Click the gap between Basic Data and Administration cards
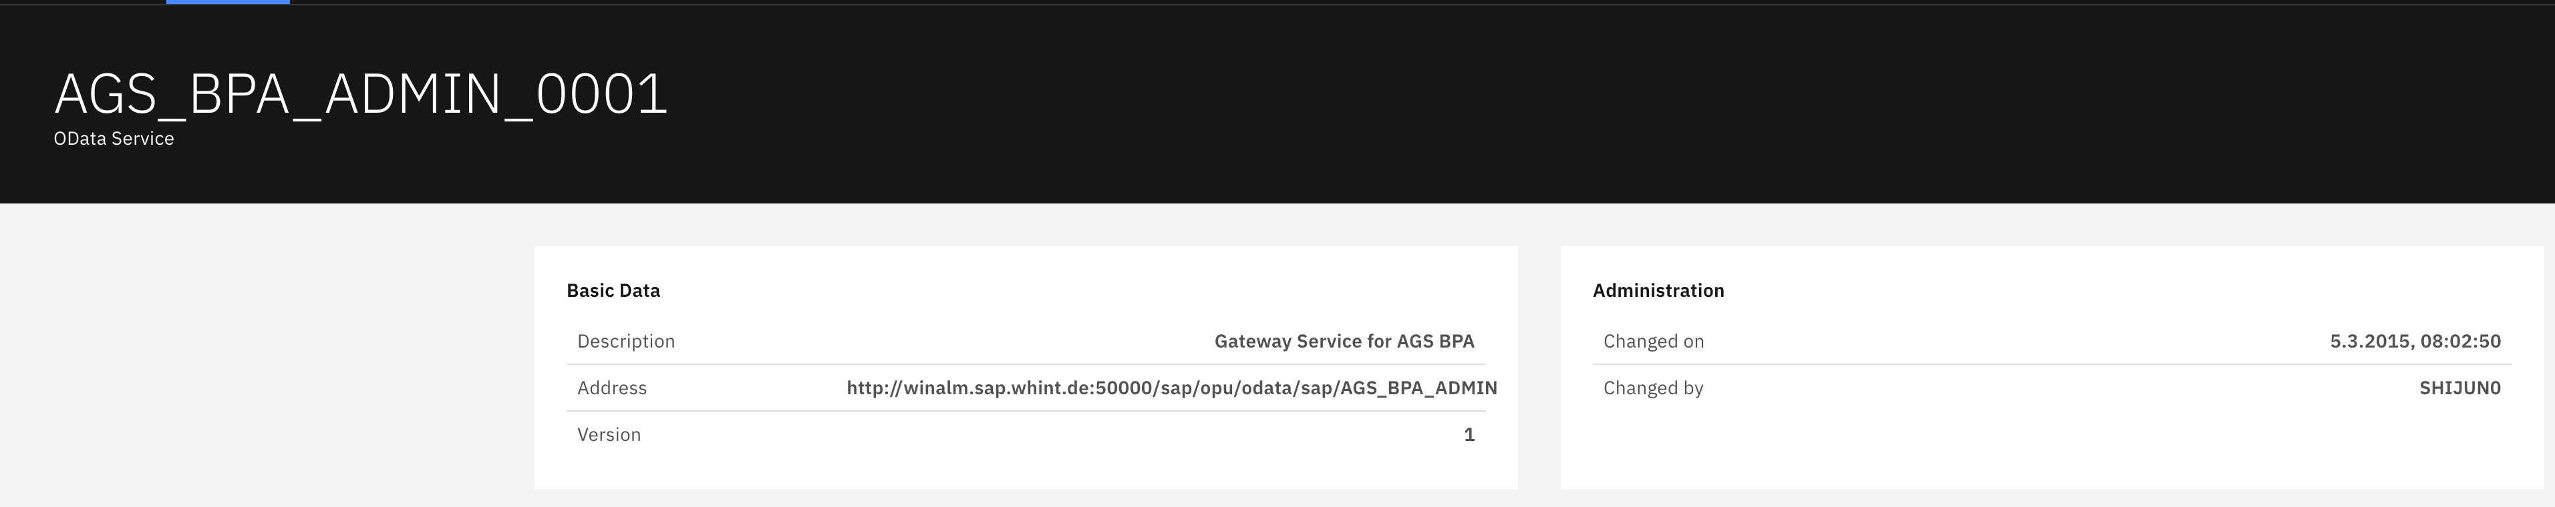Image resolution: width=2555 pixels, height=507 pixels. (1538, 366)
